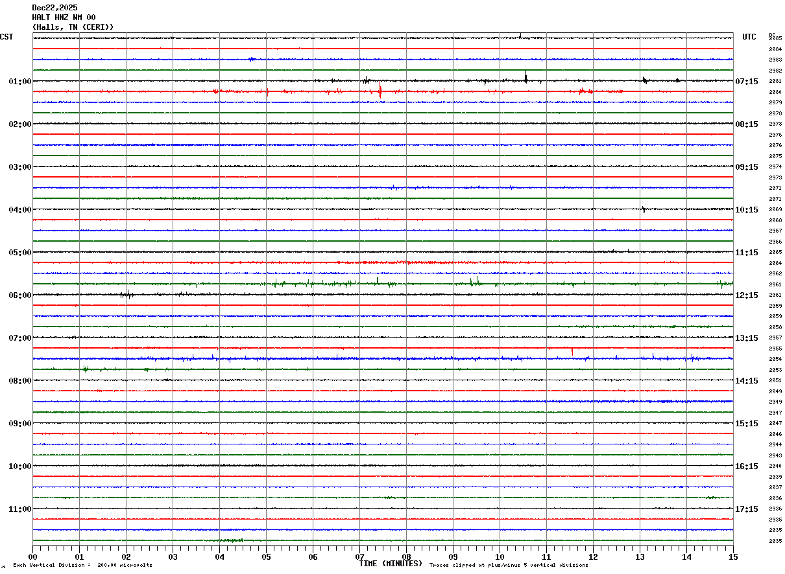The width and height of the screenshot is (785, 574).
Task: Click the "02:00" CST time label
Action: pyautogui.click(x=20, y=124)
